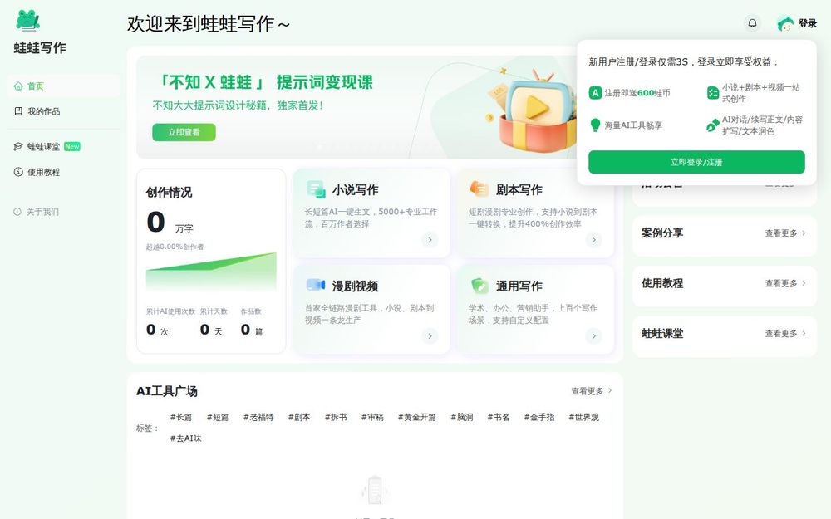The height and width of the screenshot is (519, 831).
Task: Select the #长篇 tag
Action: point(180,418)
